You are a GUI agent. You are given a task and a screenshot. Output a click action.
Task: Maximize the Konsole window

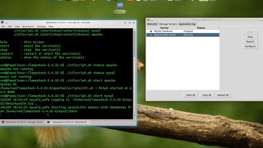pyautogui.click(x=129, y=22)
